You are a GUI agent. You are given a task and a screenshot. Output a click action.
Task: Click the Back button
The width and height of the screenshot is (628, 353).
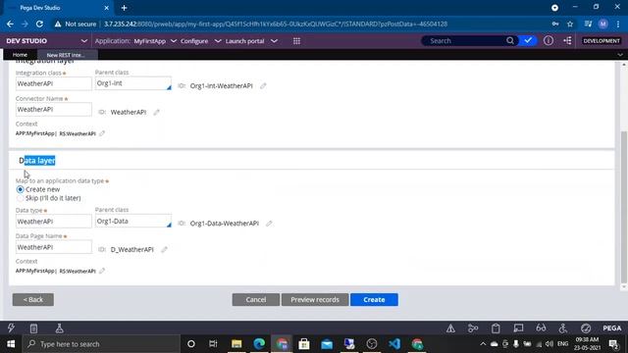tap(32, 299)
